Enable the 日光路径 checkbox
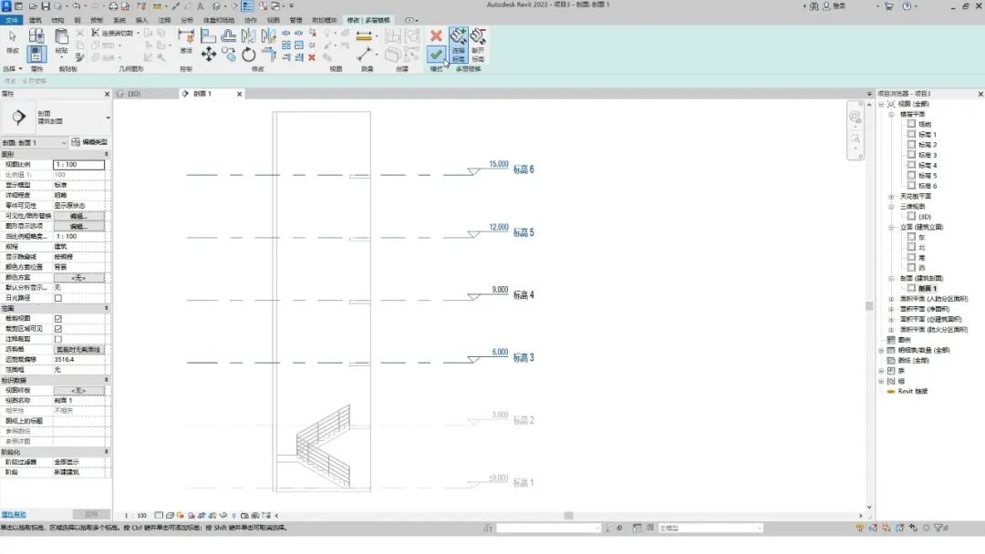This screenshot has height=554, width=985. tap(58, 298)
